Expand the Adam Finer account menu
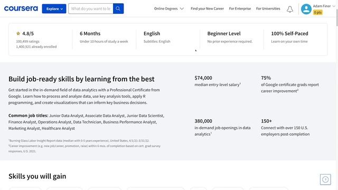Viewport: 338px width, 190px height. pos(324,6)
